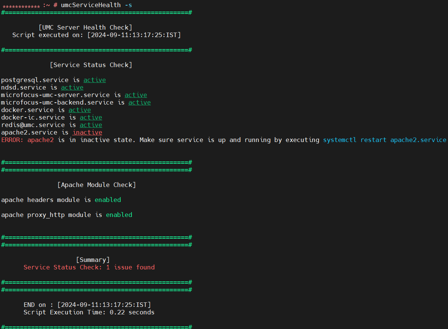Click the Service Status Check section heading

pos(91,65)
